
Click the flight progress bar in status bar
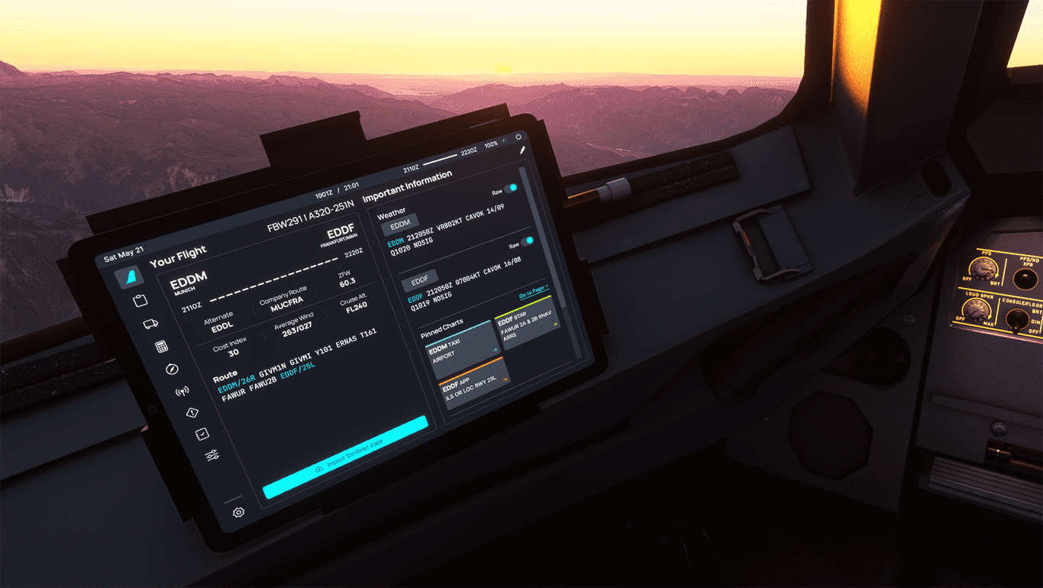click(441, 160)
